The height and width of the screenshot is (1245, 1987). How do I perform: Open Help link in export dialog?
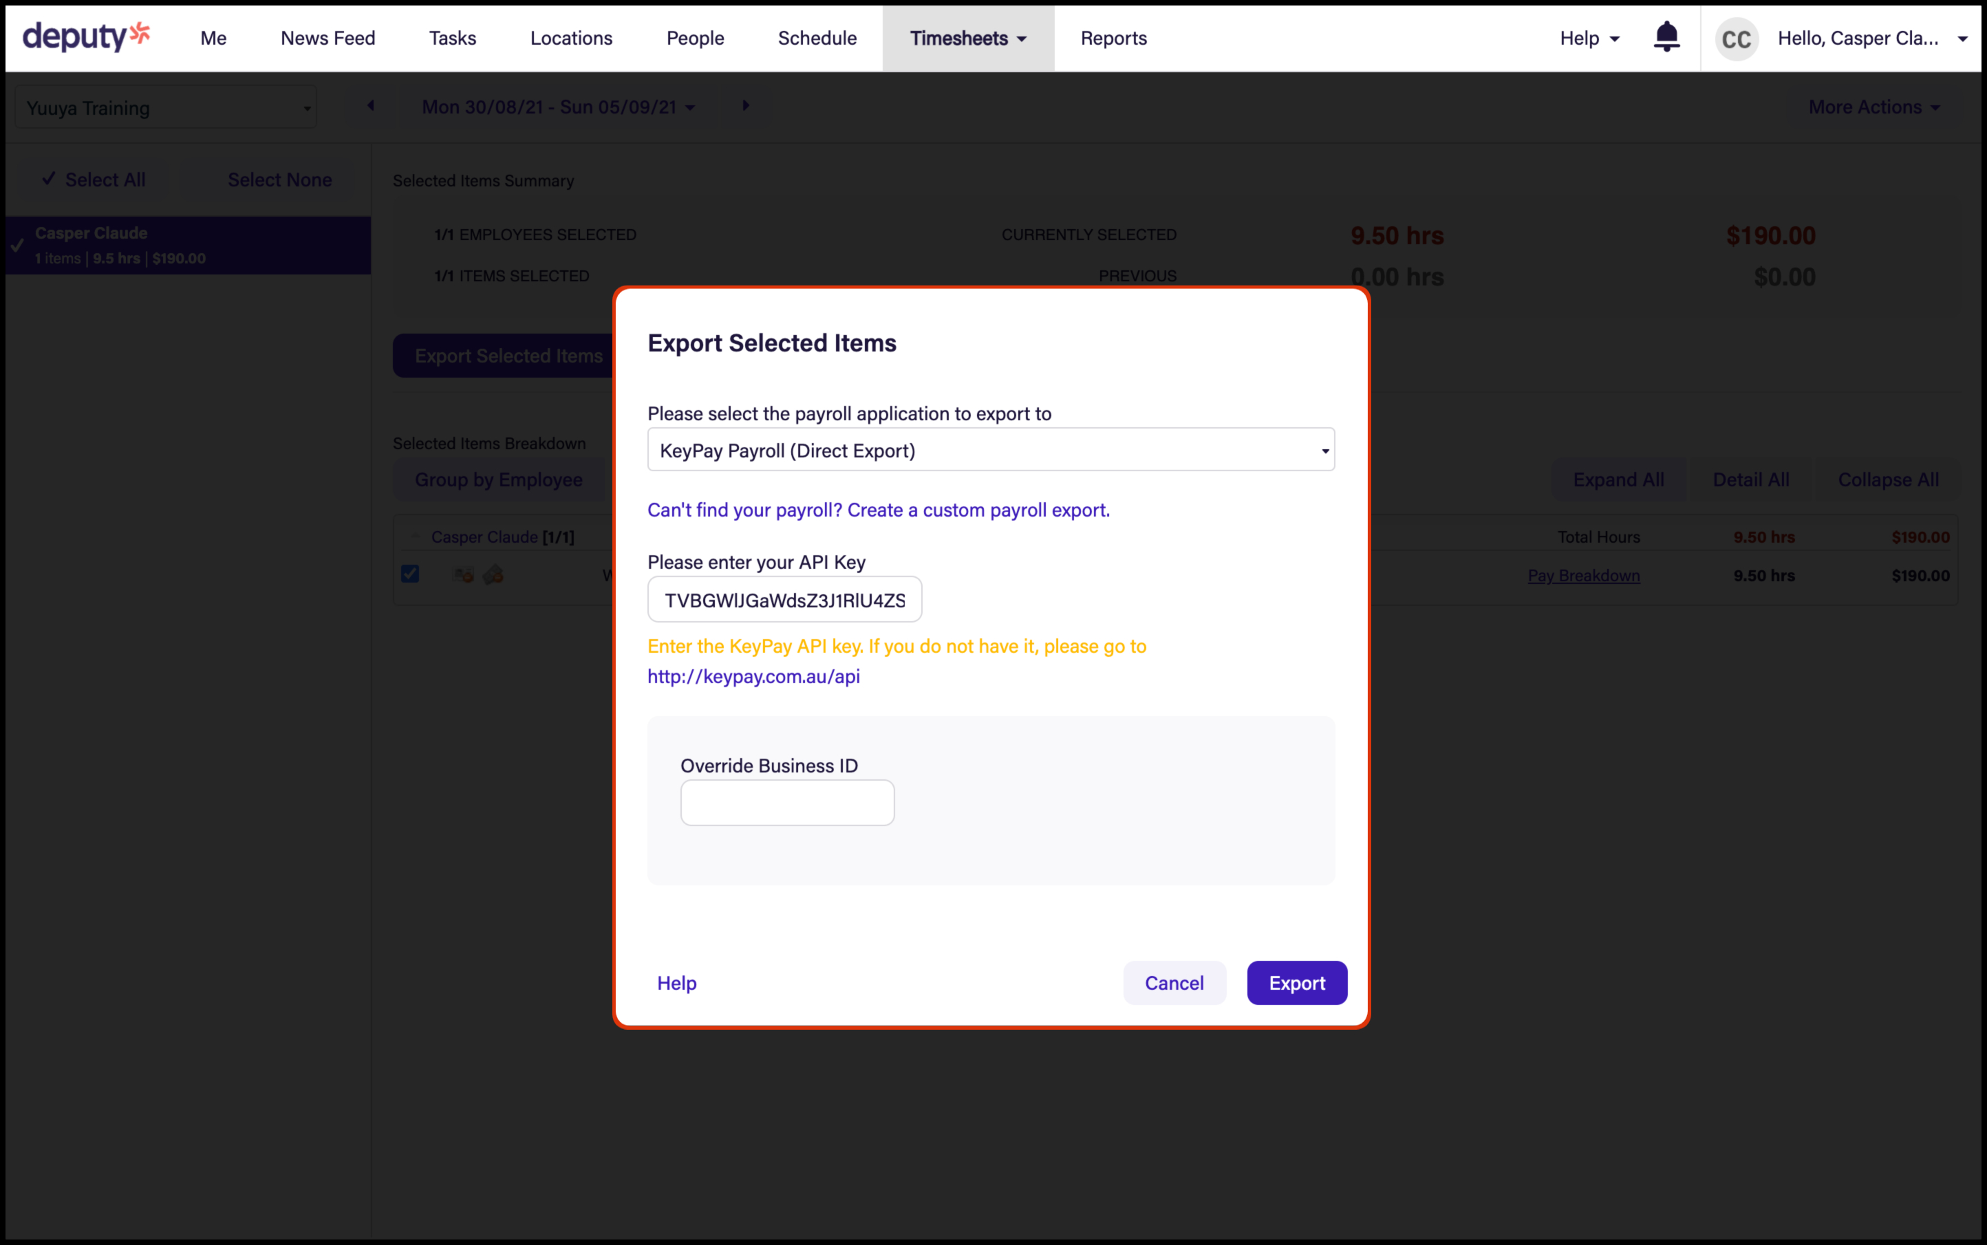coord(676,982)
